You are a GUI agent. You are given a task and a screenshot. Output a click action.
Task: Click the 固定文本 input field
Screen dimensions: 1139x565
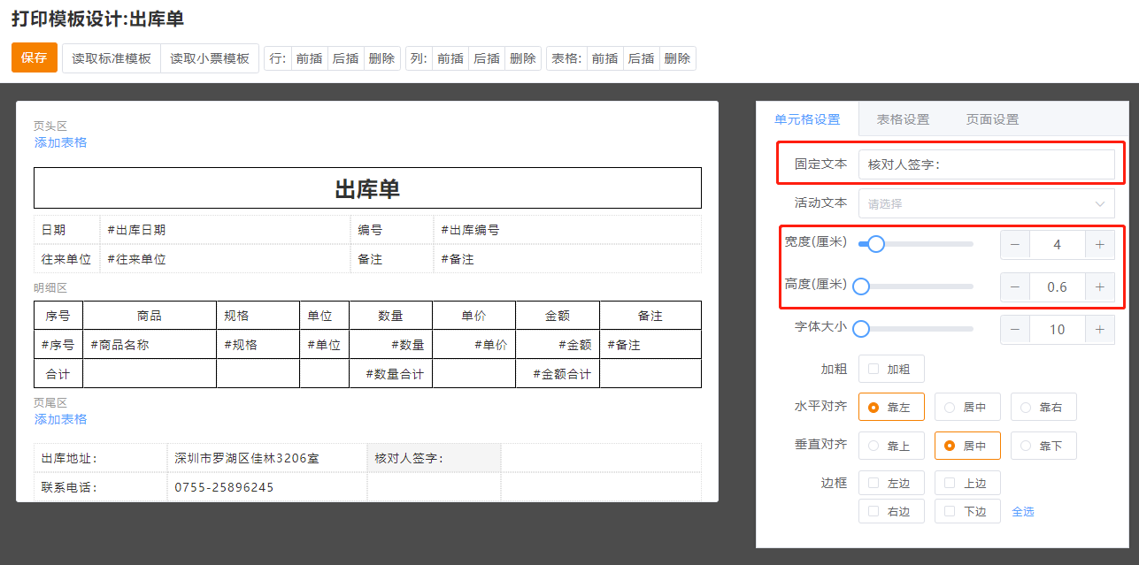click(x=986, y=164)
